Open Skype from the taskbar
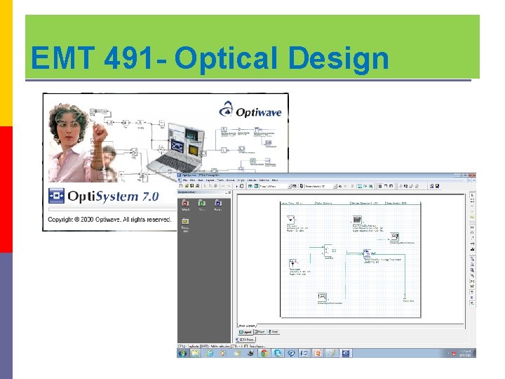Image resolution: width=505 pixels, height=379 pixels. [278, 353]
